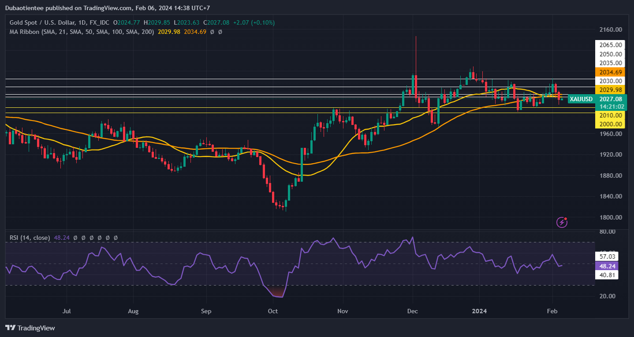Click the Jul label on time axis
The height and width of the screenshot is (337, 634).
(x=67, y=311)
